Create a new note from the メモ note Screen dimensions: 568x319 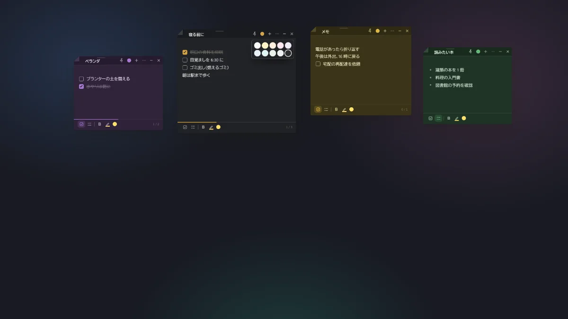[x=385, y=31]
